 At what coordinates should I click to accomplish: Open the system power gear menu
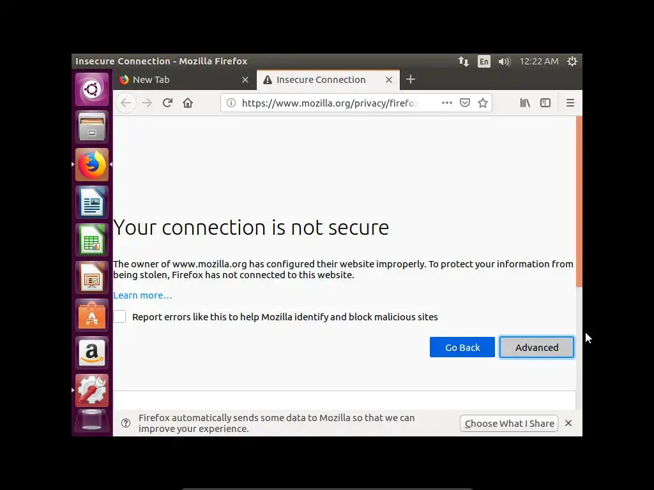pos(572,61)
